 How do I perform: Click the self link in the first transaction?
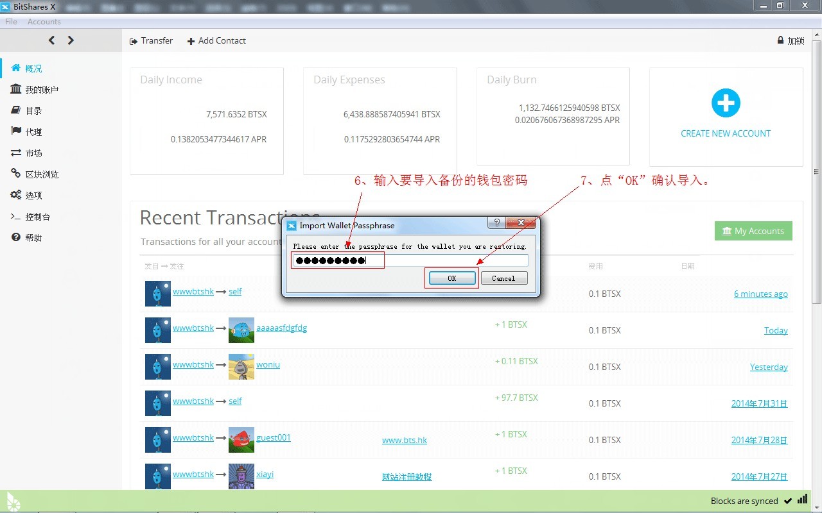235,291
